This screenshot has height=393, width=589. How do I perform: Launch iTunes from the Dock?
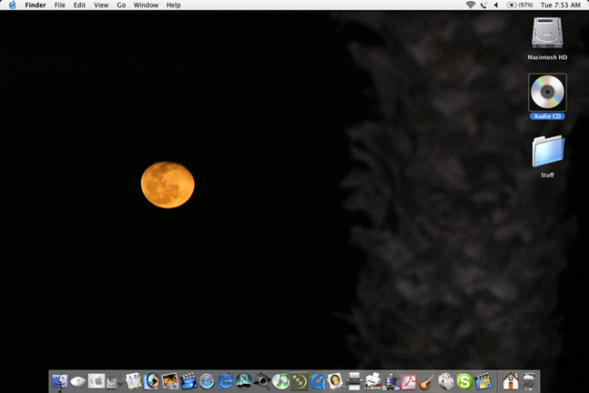281,381
